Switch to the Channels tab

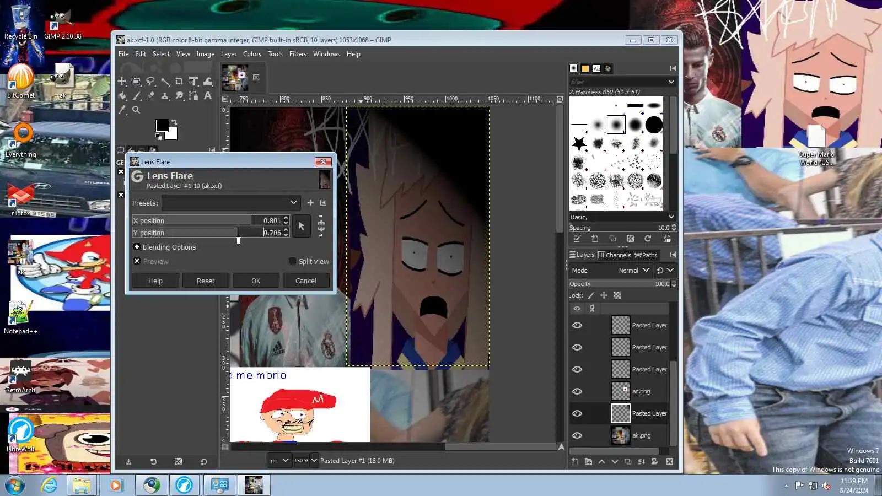tap(615, 255)
